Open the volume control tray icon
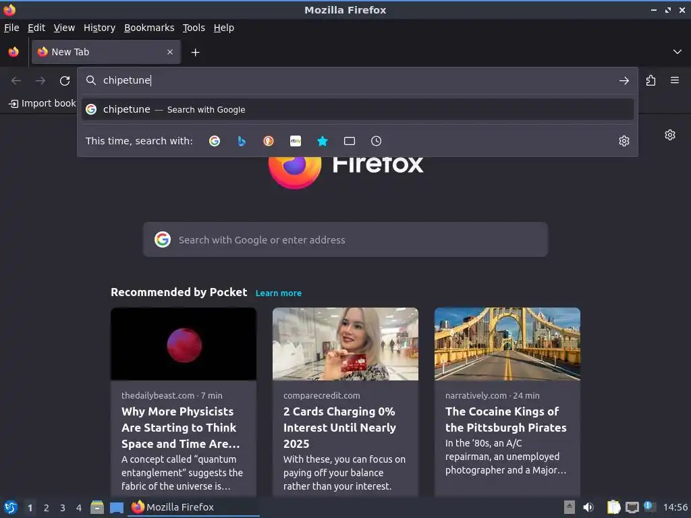The image size is (691, 518). point(588,507)
